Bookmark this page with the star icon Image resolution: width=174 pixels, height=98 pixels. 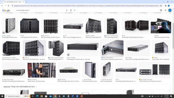point(161,6)
